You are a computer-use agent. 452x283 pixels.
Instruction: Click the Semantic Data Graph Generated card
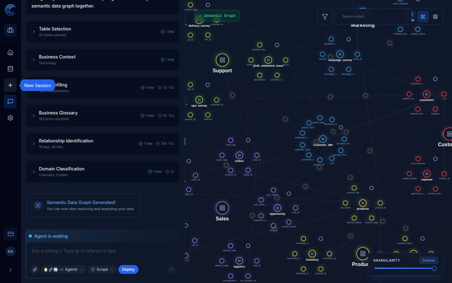tap(83, 205)
